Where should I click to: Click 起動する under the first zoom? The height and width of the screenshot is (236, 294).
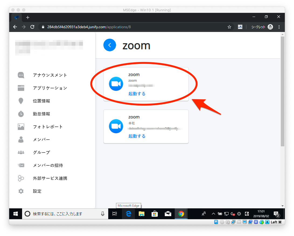click(137, 94)
